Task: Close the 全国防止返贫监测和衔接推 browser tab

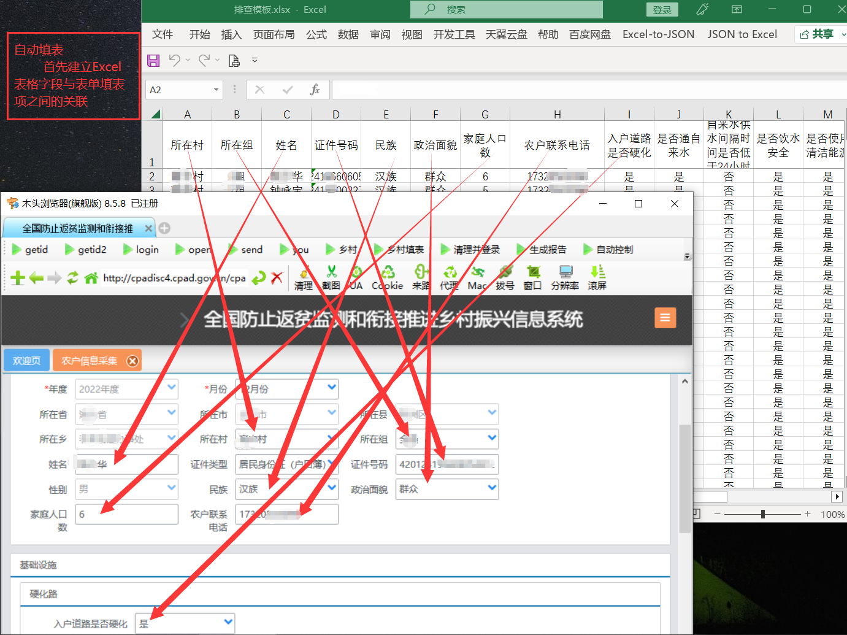Action: point(148,228)
